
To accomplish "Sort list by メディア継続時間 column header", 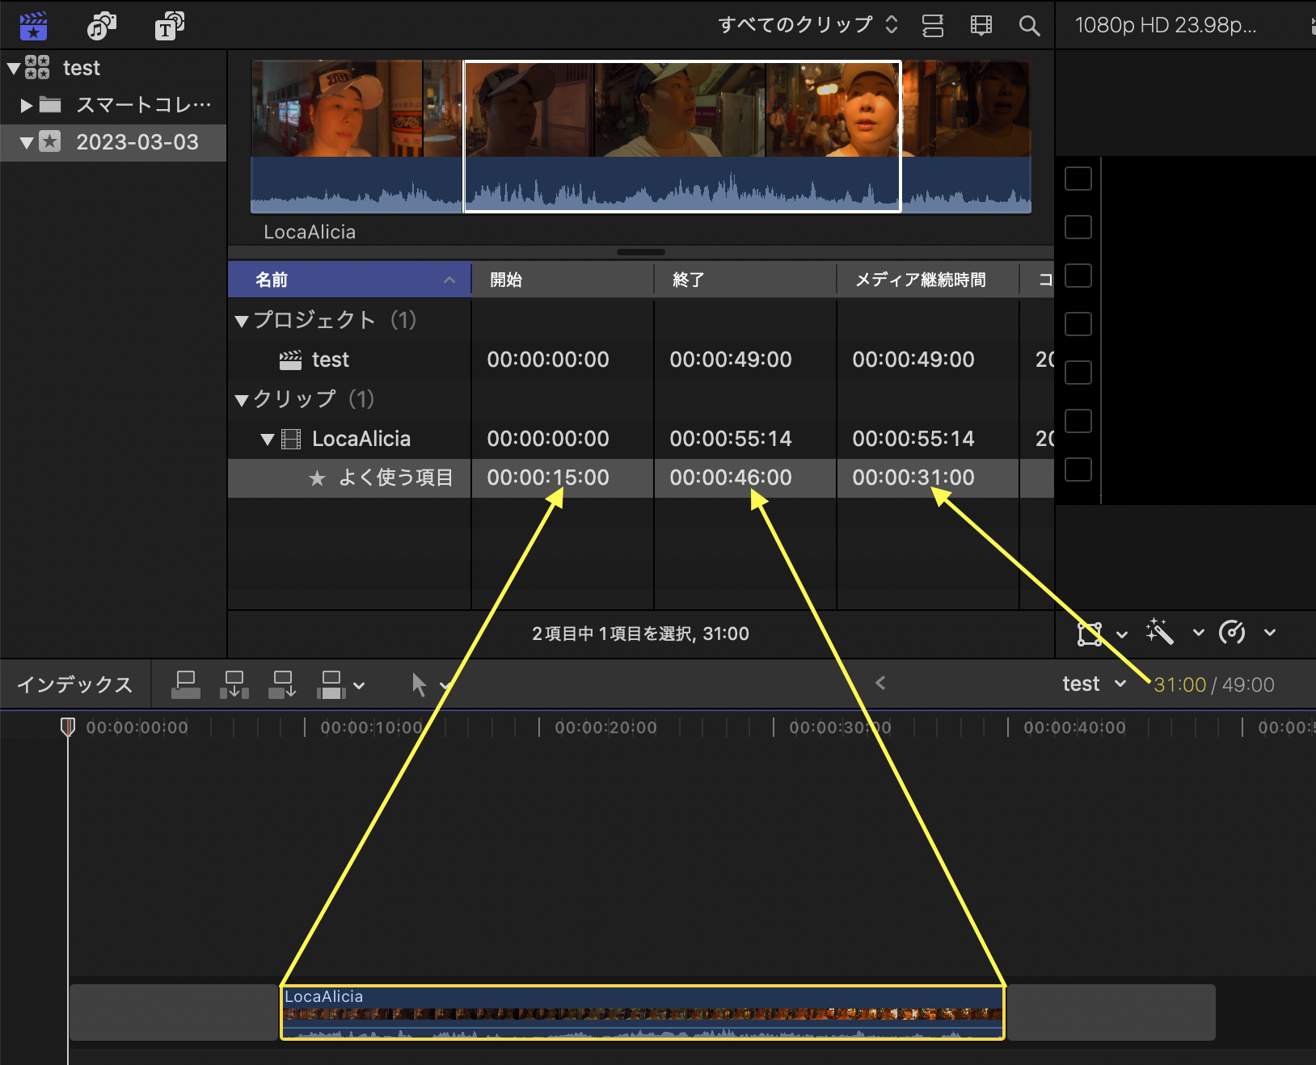I will (x=926, y=280).
